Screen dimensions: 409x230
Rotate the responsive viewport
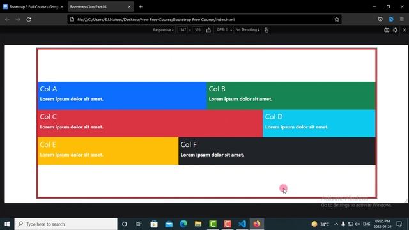pyautogui.click(x=208, y=30)
